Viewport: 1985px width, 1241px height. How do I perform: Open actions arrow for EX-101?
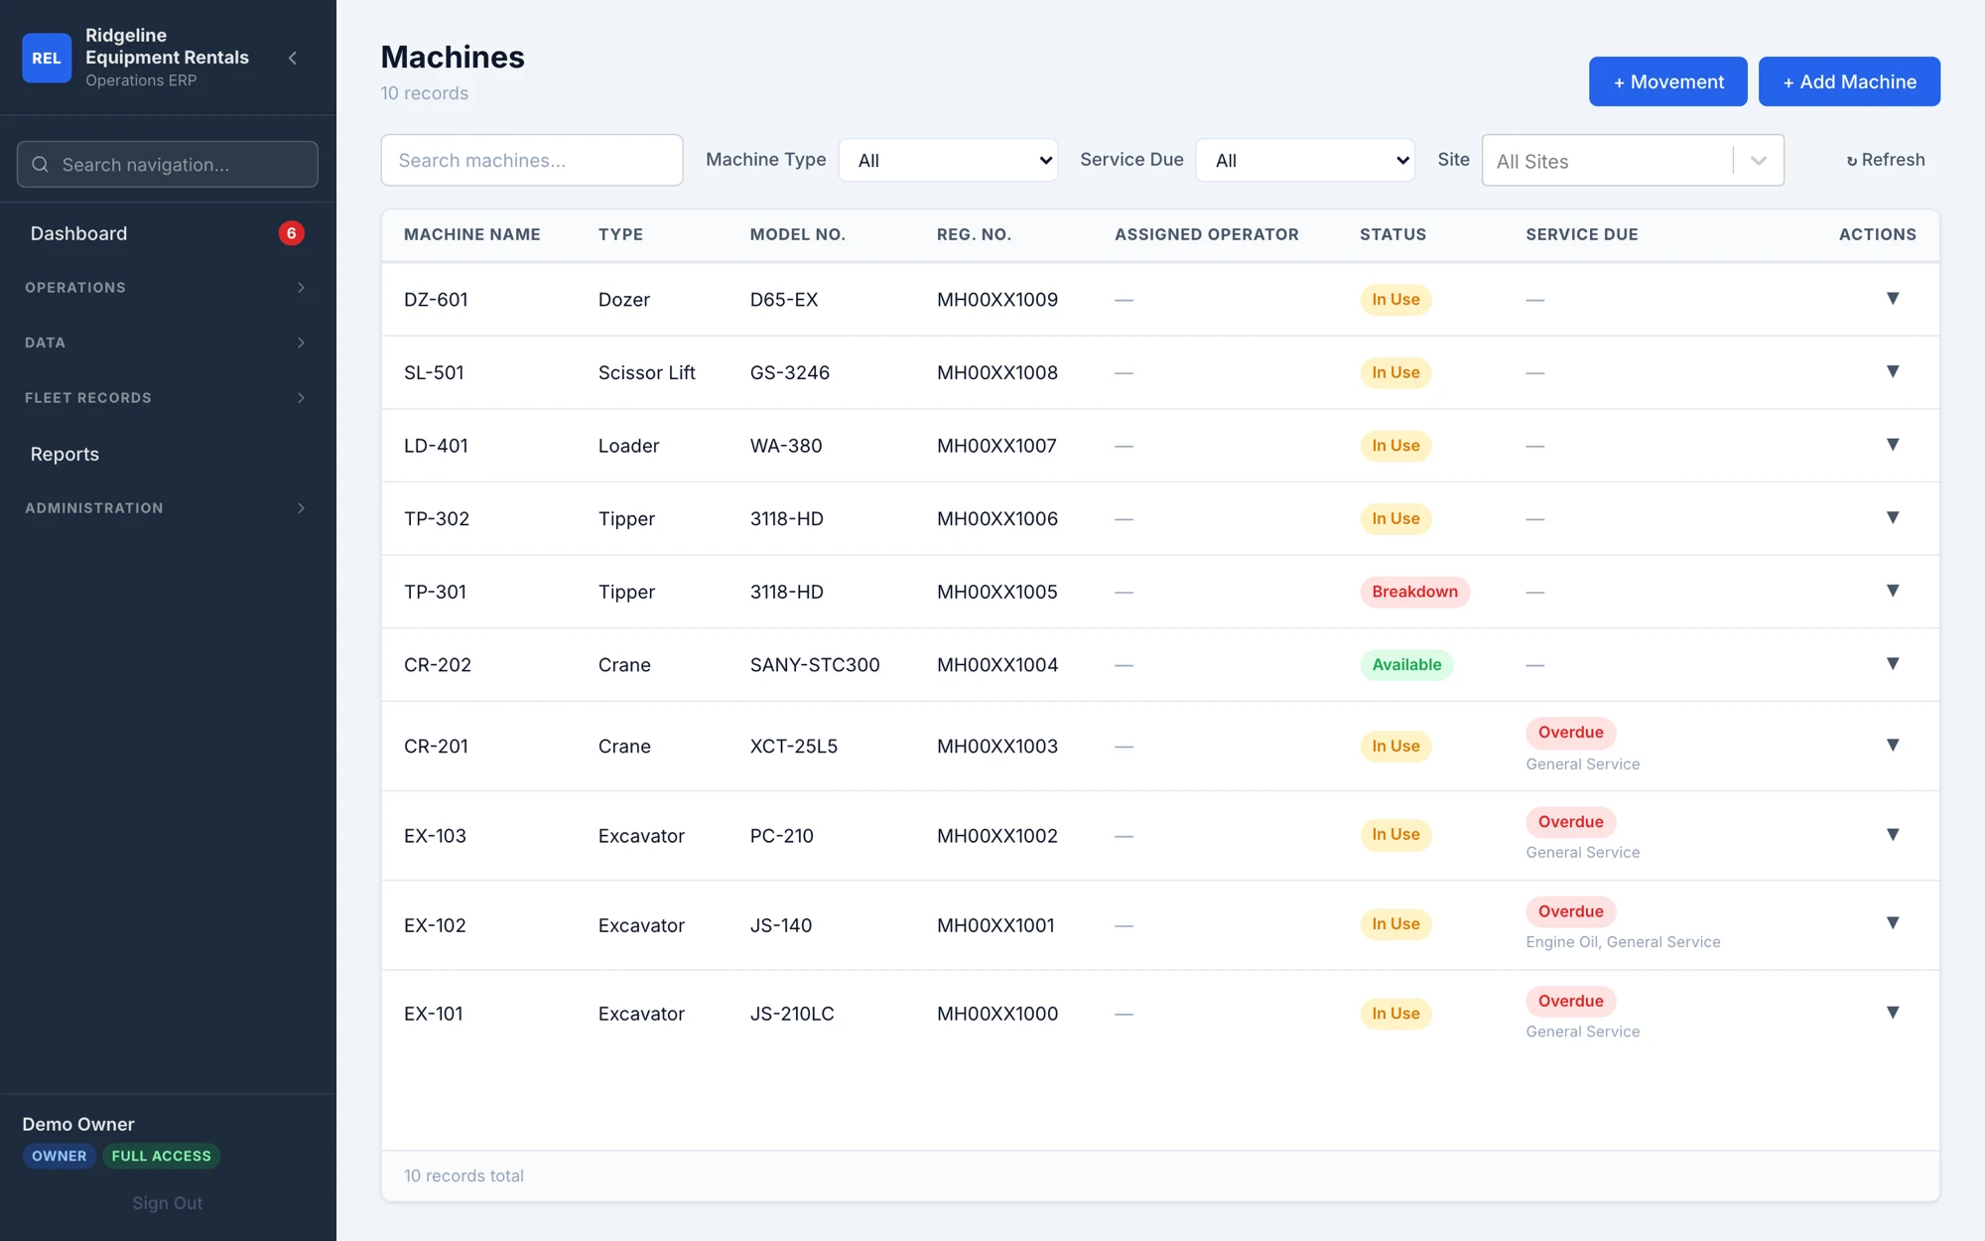point(1893,1013)
